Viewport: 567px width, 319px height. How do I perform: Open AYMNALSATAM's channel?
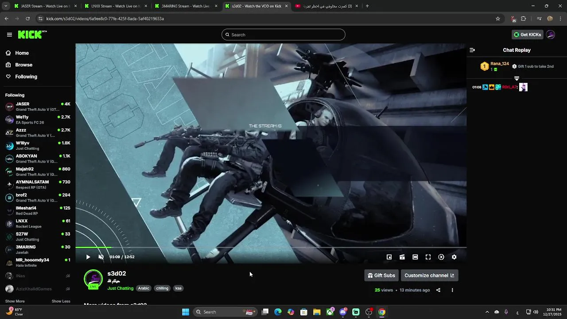click(38, 185)
